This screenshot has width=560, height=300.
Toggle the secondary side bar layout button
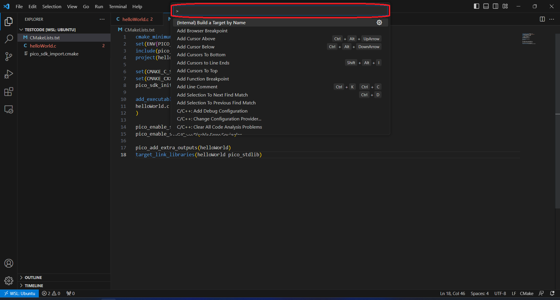tap(496, 6)
